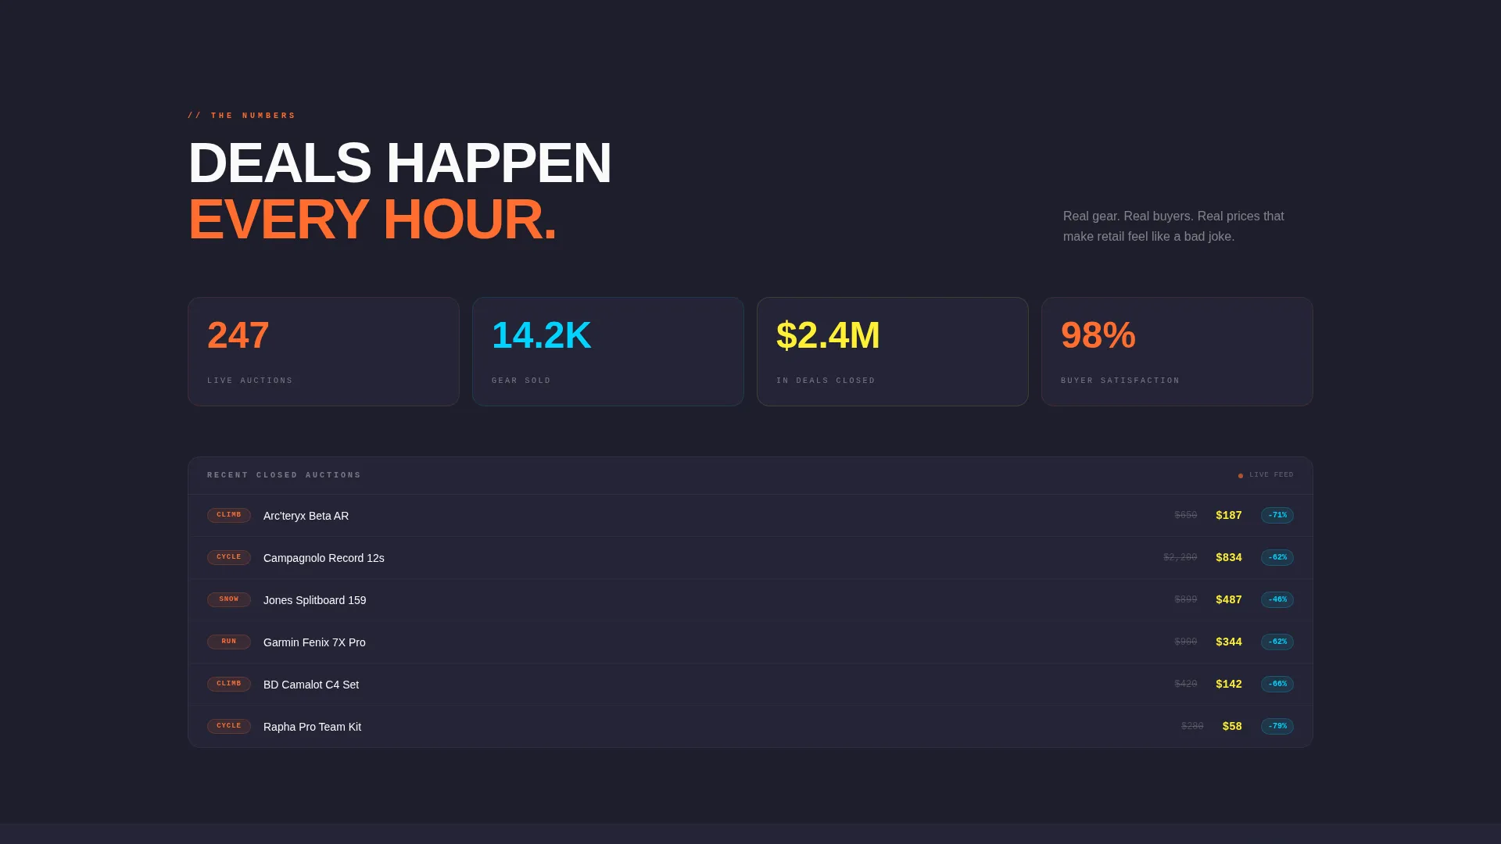
Task: Click the orange EVERY HOUR. heading
Action: click(x=372, y=220)
